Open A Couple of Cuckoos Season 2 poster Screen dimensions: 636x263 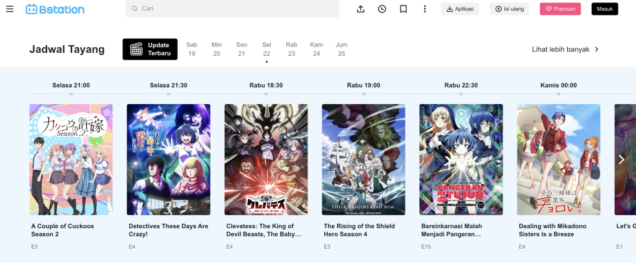pyautogui.click(x=71, y=159)
